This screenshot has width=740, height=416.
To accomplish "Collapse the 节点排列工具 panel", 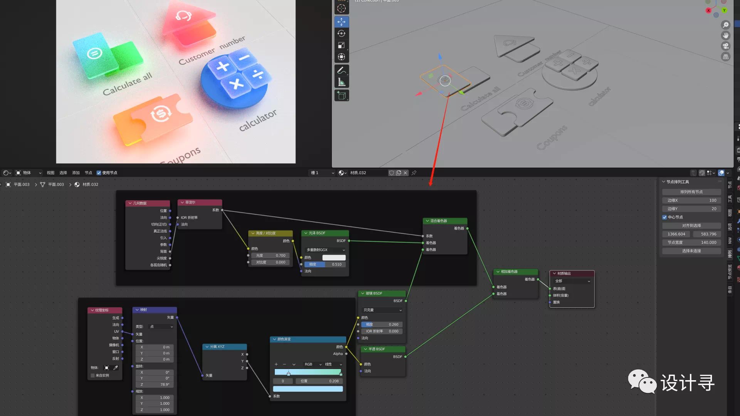I will pyautogui.click(x=664, y=182).
